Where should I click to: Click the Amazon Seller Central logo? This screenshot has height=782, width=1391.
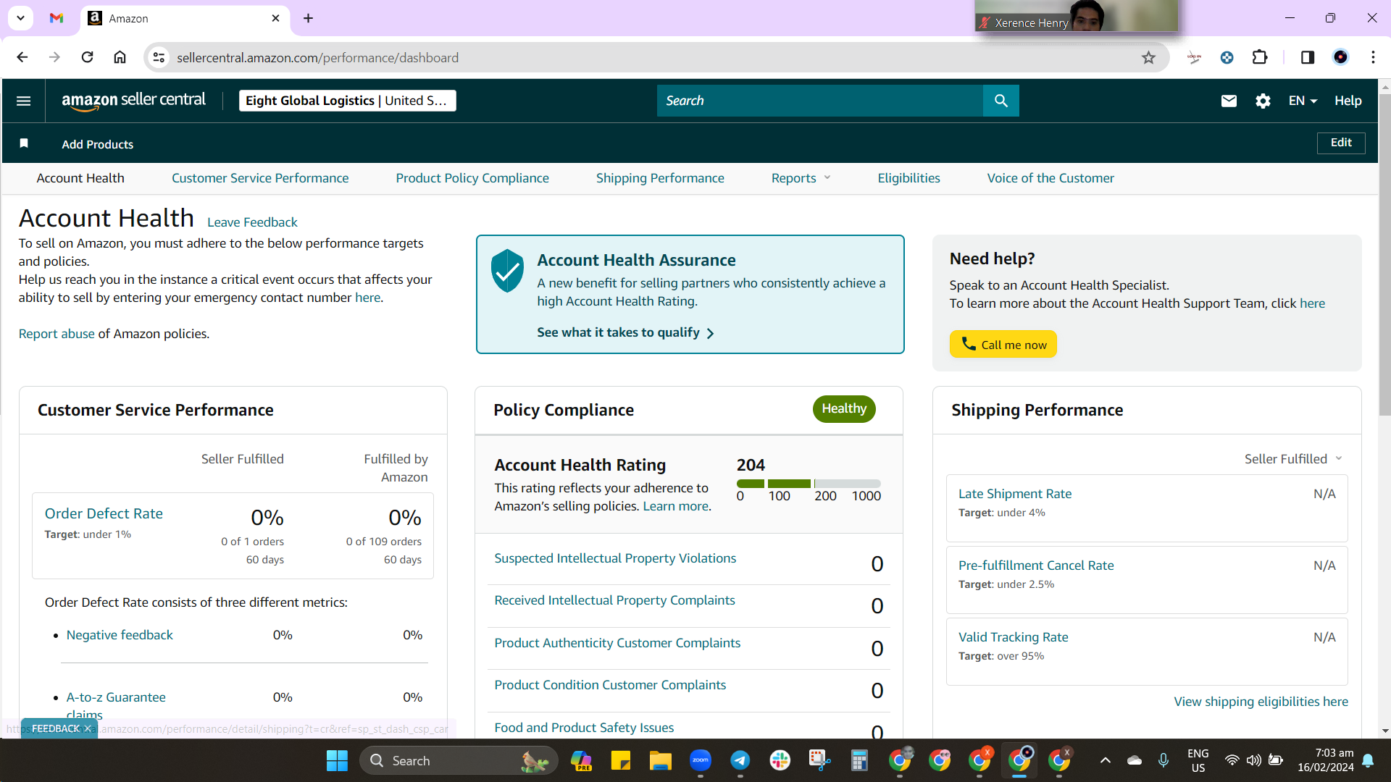pos(134,101)
